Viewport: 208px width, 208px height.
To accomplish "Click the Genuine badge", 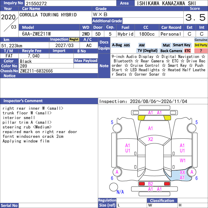I will pos(201,40).
